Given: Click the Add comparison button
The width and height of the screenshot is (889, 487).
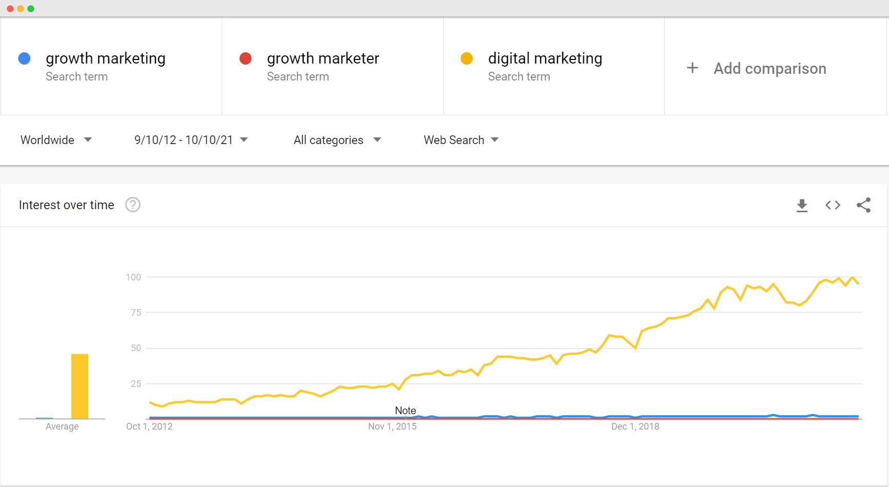Looking at the screenshot, I should 769,69.
